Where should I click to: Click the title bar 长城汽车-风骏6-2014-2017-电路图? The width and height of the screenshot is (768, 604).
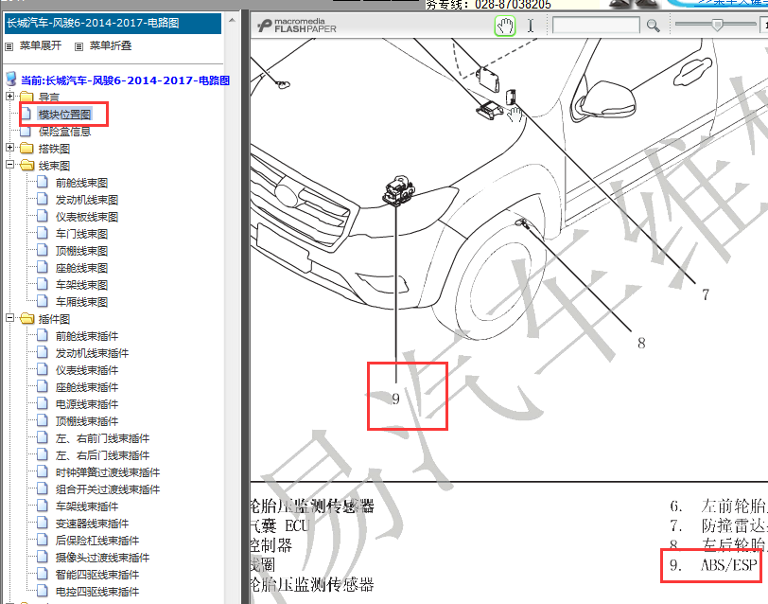coord(113,23)
